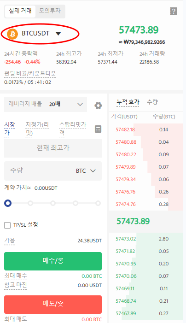Click the 24h 최저가 value 57371.44
Screen dimensions: 186x323
[108, 62]
